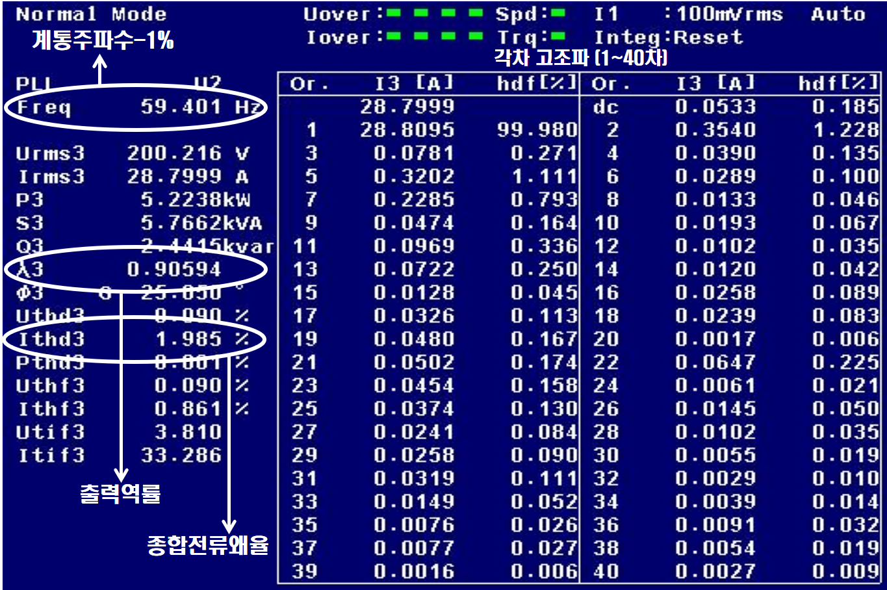The height and width of the screenshot is (590, 887).
Task: Click the dc row current value 0.0533
Action: click(715, 107)
